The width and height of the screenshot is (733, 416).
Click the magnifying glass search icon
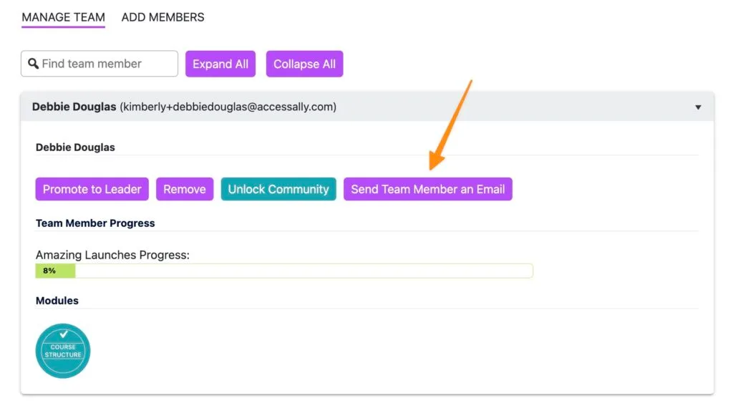click(33, 64)
